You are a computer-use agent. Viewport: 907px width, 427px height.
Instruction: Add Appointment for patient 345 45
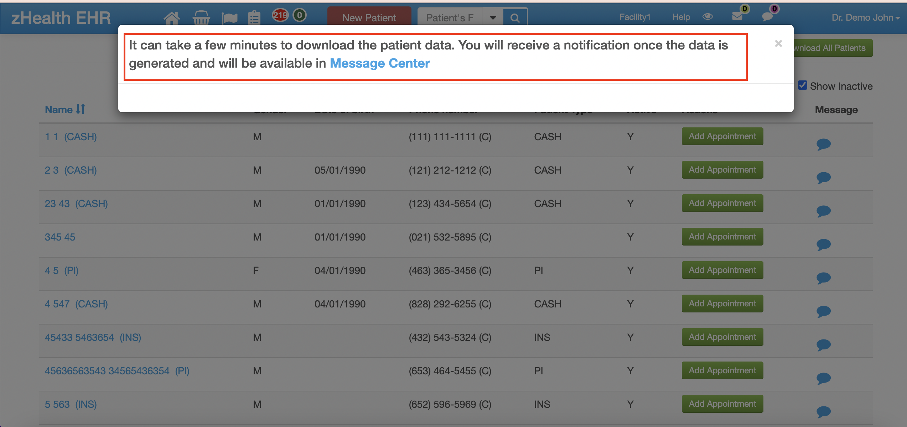[722, 237]
